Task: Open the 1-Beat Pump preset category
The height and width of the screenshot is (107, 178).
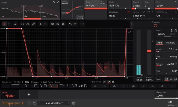Action: [47, 82]
